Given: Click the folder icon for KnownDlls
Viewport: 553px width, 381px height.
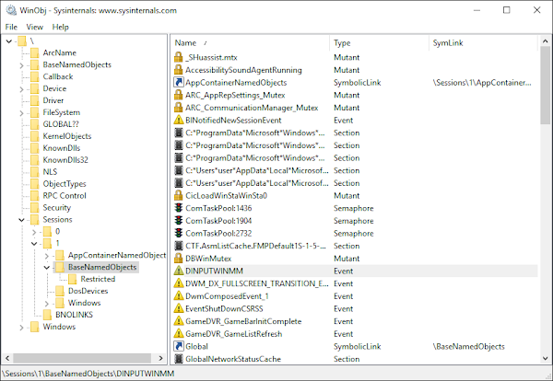Looking at the screenshot, I should (x=34, y=148).
